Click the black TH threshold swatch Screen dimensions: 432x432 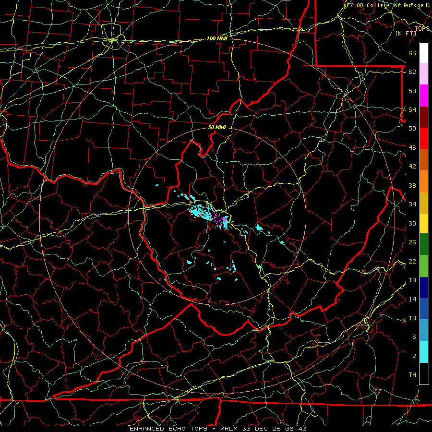click(424, 373)
